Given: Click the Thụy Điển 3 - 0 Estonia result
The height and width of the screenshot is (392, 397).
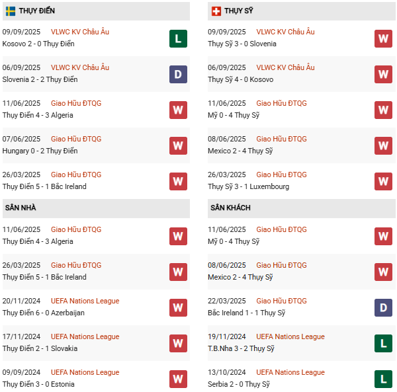Looking at the screenshot, I should [38, 384].
